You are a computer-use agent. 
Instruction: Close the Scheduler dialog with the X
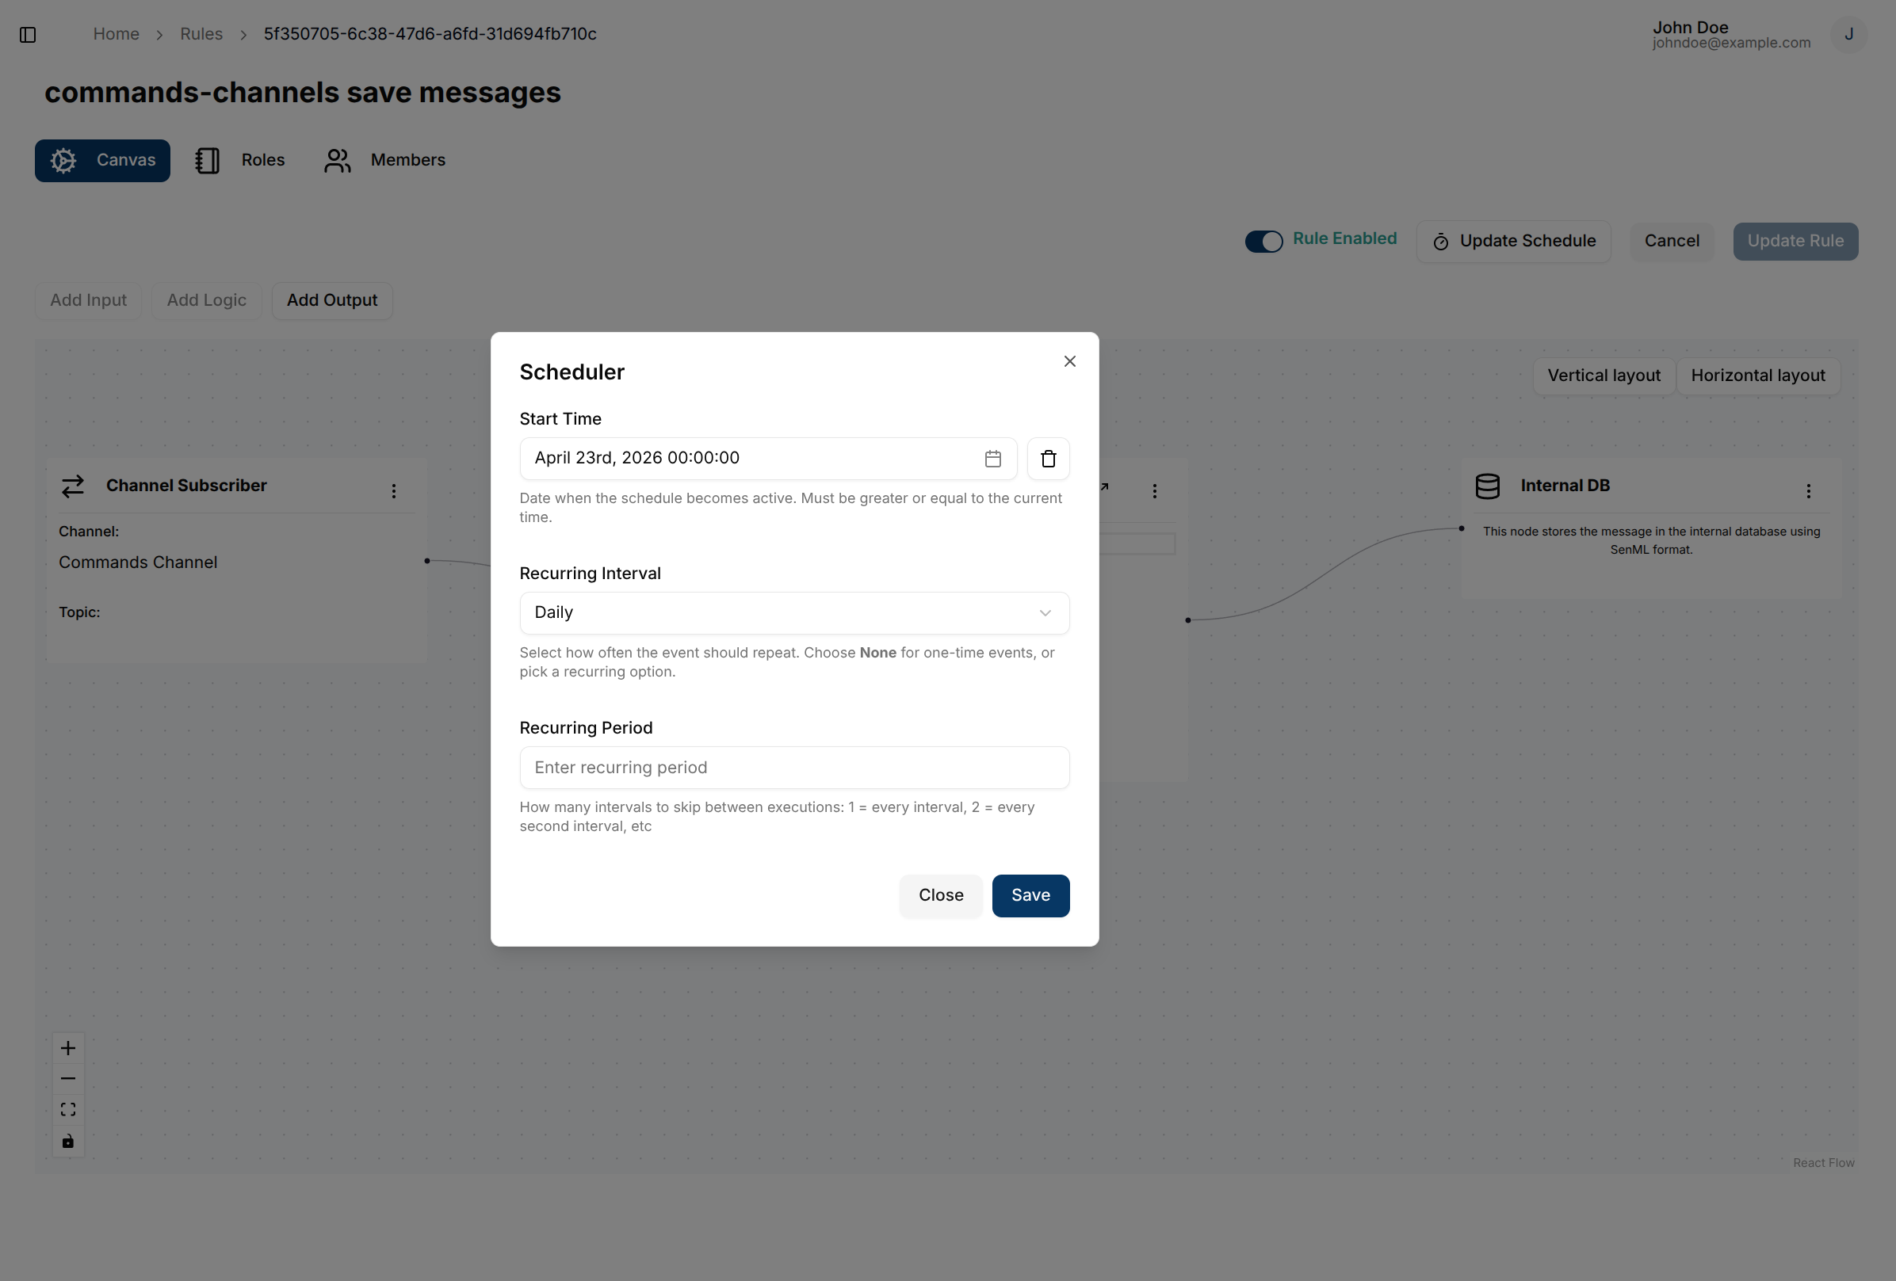pyautogui.click(x=1069, y=361)
